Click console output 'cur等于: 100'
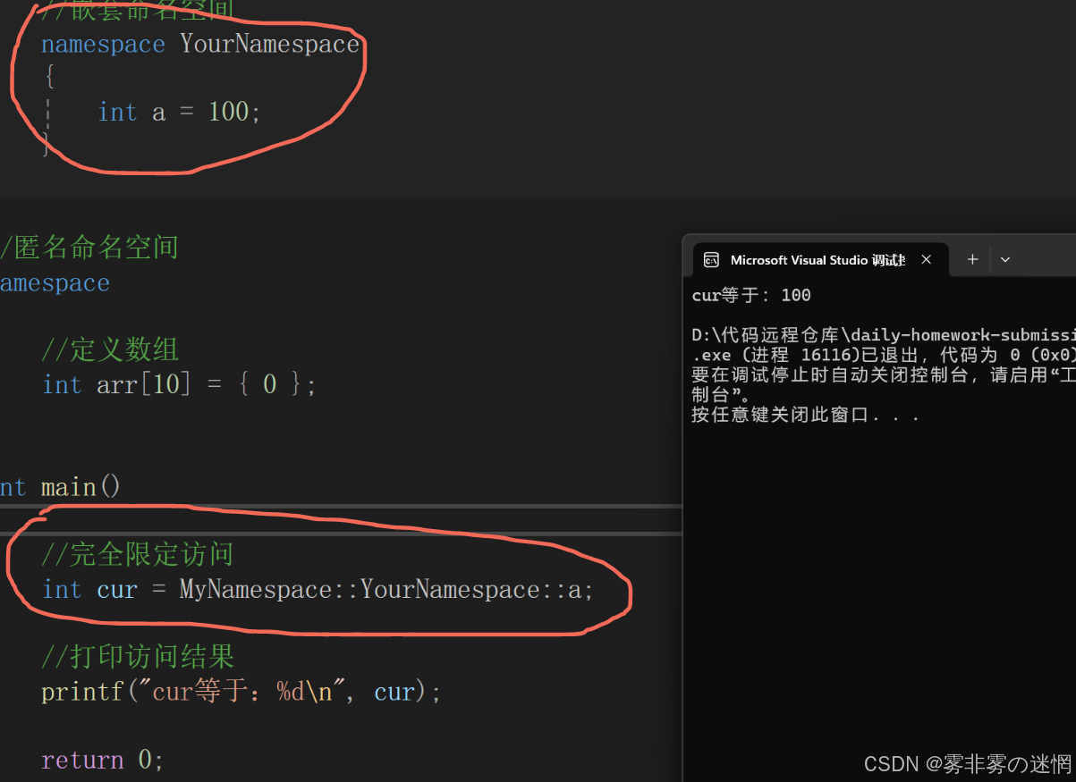 click(751, 296)
